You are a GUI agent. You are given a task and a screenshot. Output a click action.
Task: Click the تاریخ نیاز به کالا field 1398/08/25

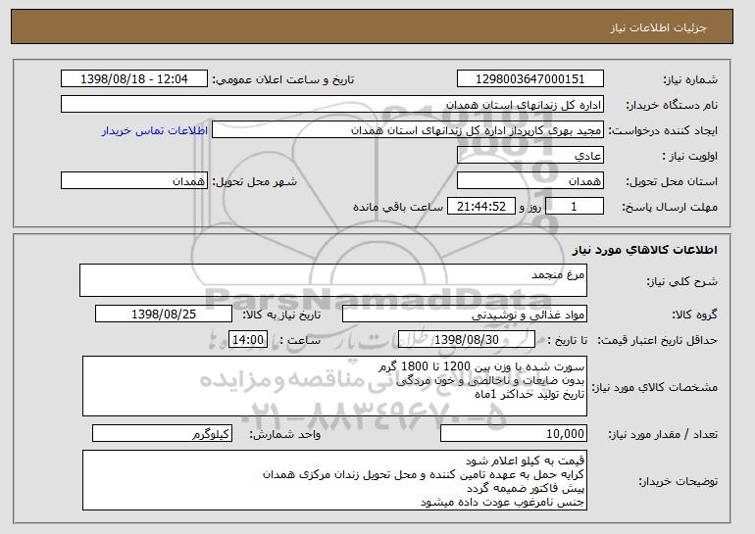[x=164, y=315]
